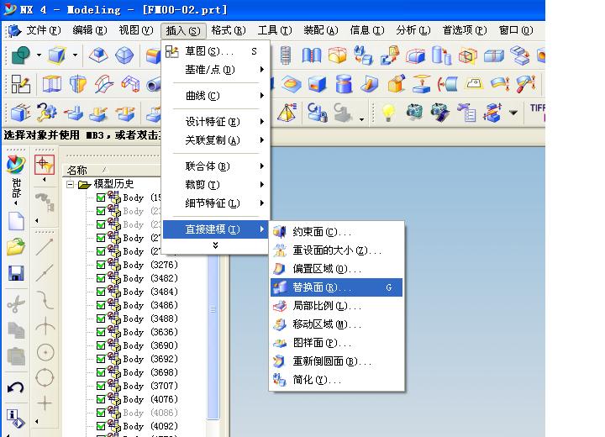The width and height of the screenshot is (605, 437).
Task: Open the 视图(V) menu
Action: click(x=136, y=30)
